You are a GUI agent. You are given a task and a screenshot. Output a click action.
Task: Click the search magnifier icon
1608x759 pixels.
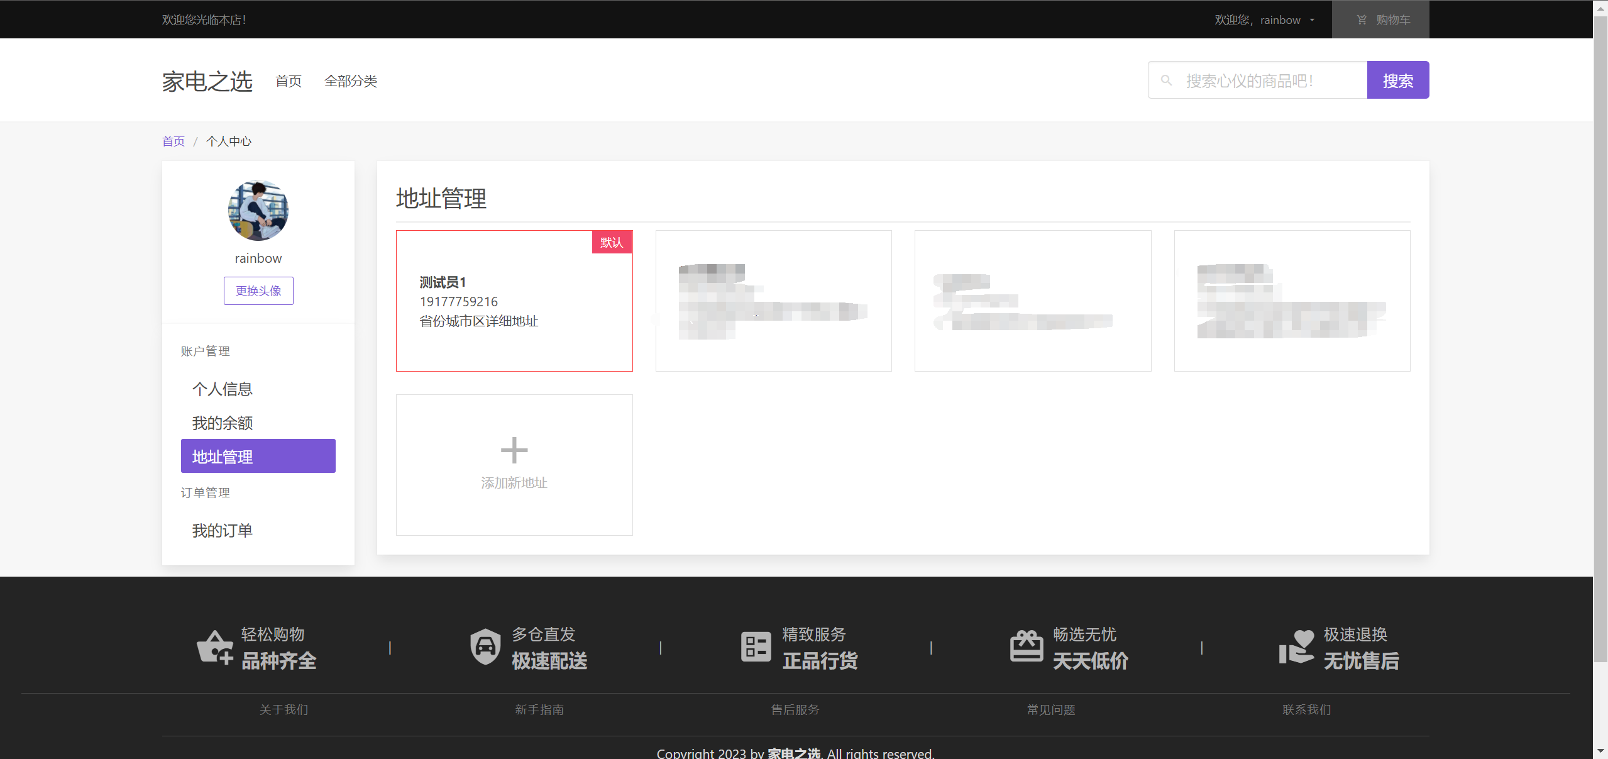(x=1166, y=80)
